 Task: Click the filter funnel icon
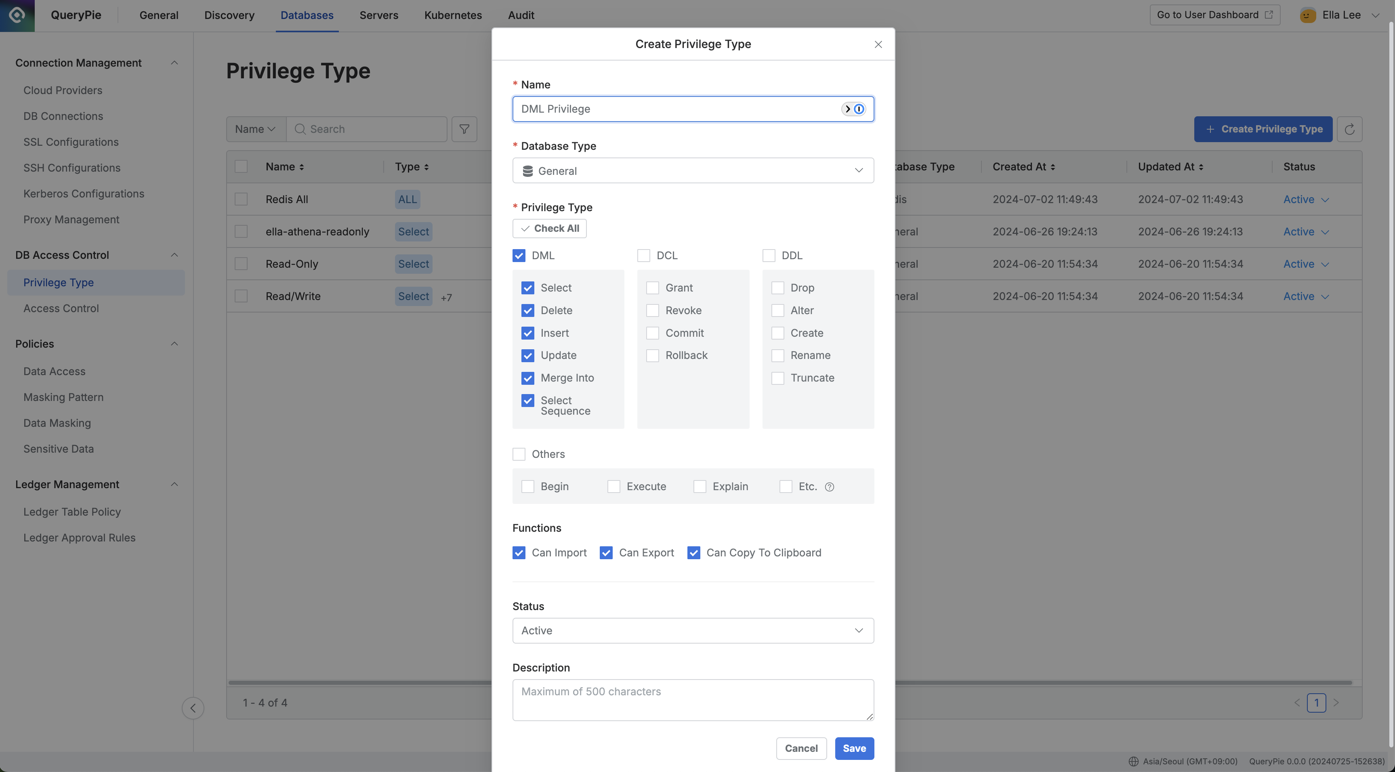point(464,129)
